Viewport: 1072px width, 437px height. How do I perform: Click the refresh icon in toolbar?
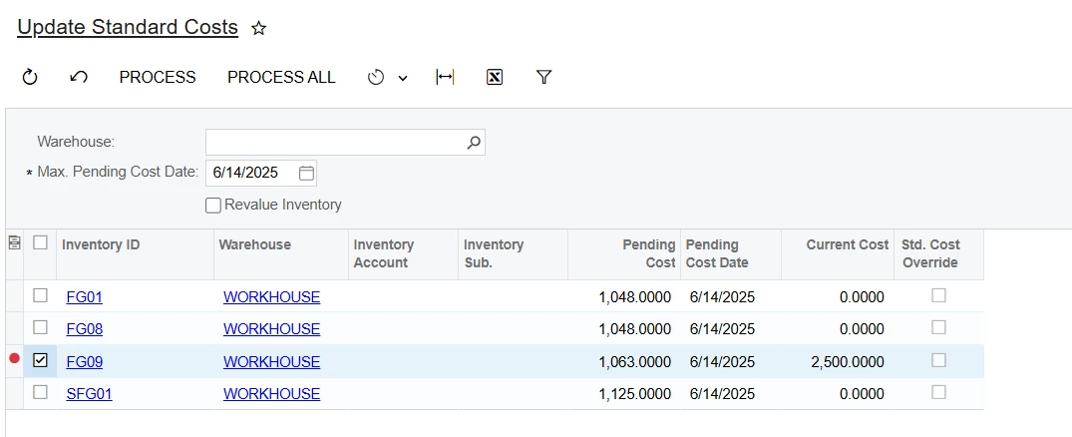click(29, 77)
